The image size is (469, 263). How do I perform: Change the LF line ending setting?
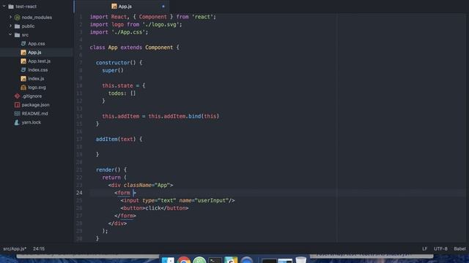click(425, 248)
